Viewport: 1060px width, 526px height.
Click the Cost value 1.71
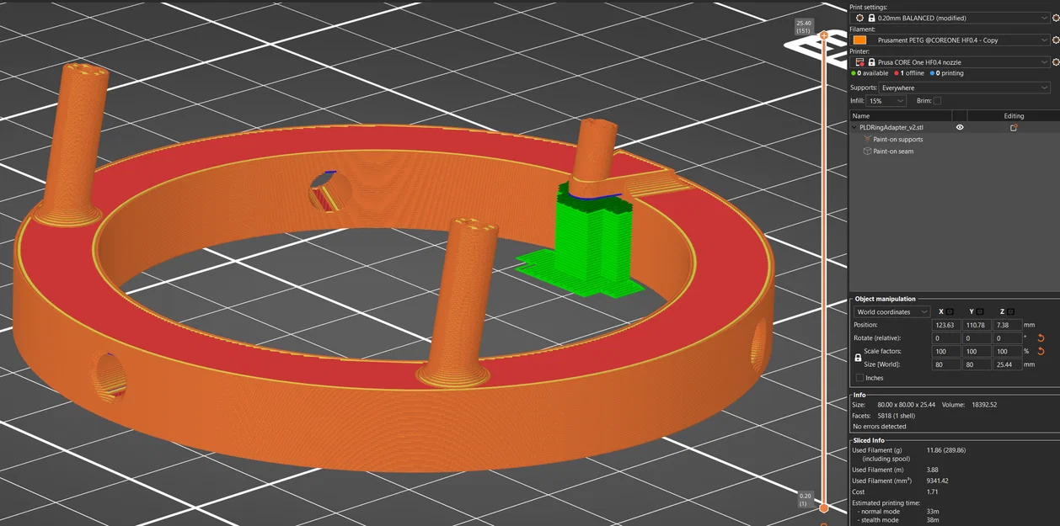coord(932,491)
